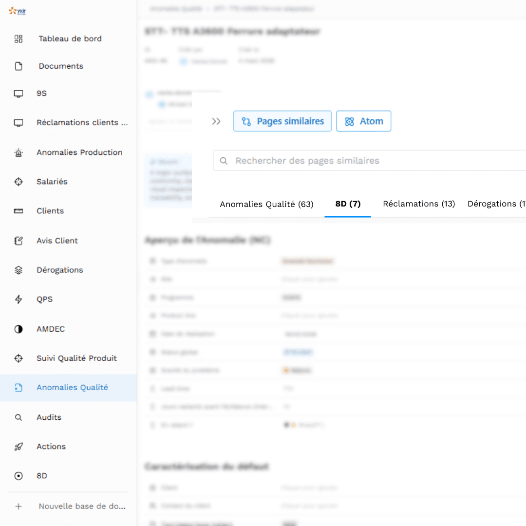Collapse the panel with double chevron
The image size is (526, 526).
216,121
